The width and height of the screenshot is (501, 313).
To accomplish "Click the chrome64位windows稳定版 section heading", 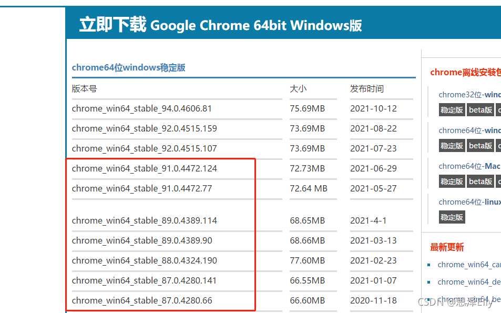I will [128, 67].
